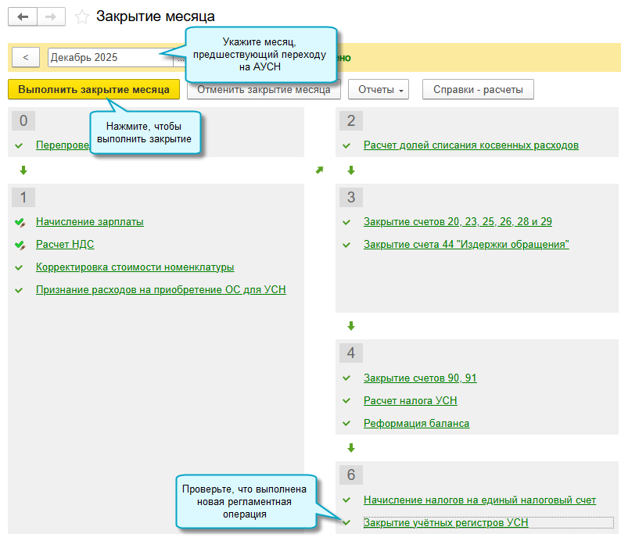Open Признание расходов на приобретение ОС для УСН

[x=161, y=290]
